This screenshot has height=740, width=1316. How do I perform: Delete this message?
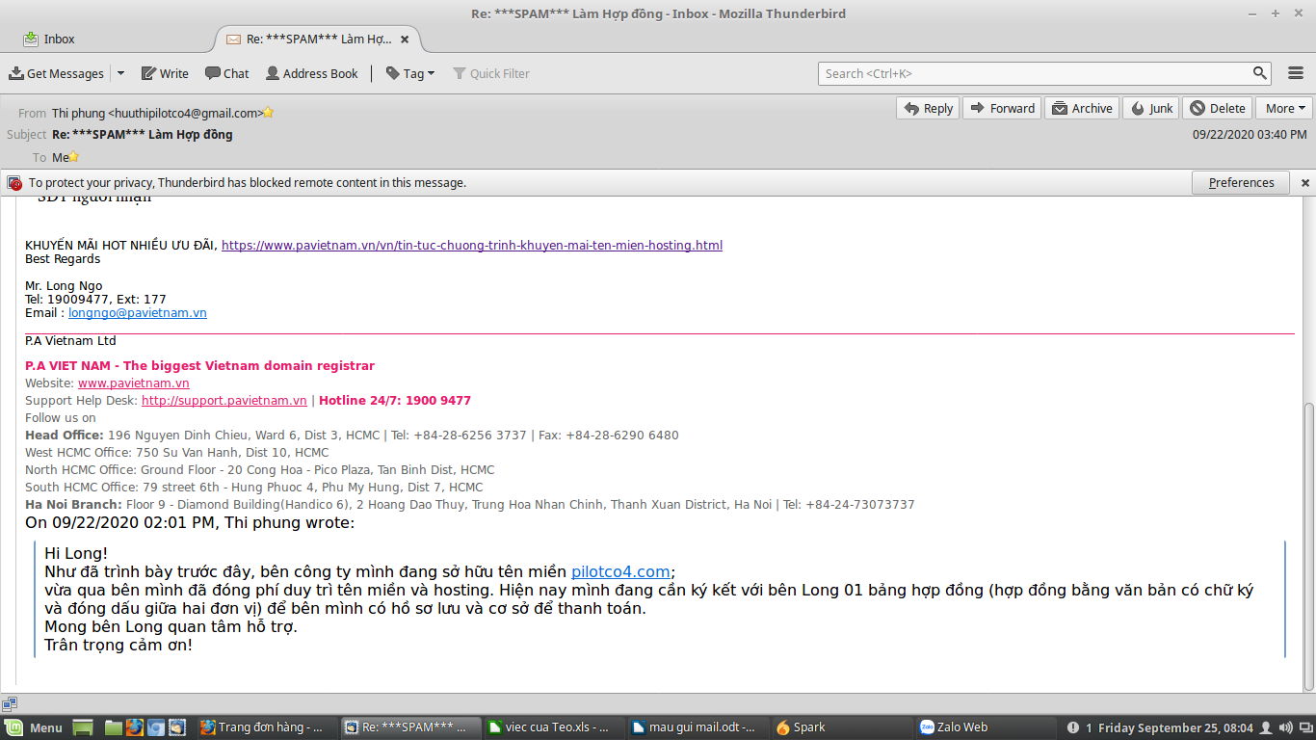pos(1218,108)
